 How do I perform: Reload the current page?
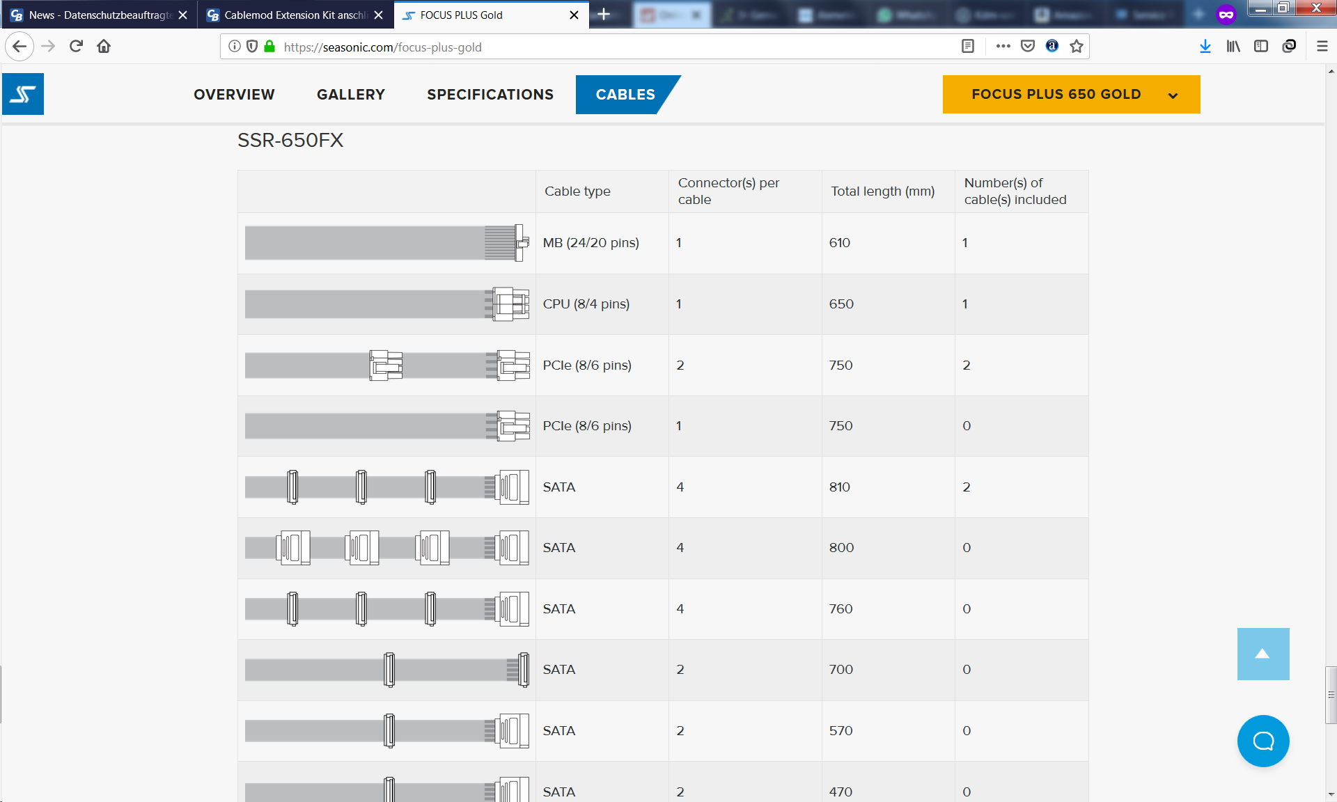coord(76,47)
